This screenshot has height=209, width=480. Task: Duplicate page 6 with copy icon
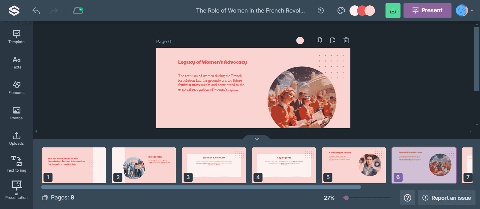[x=319, y=40]
